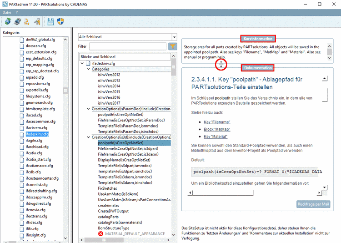Viewport: 341px width, 243px height.
Task: Click the Rückfrage per Mail button
Action: [313, 204]
